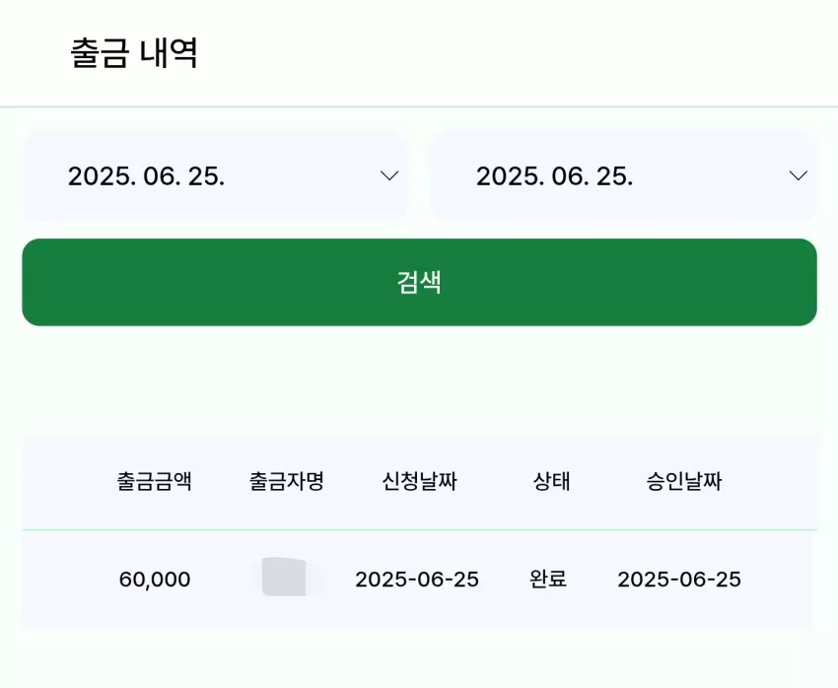Click the blurred withdrawer name cell
This screenshot has height=688, width=838.
[284, 577]
